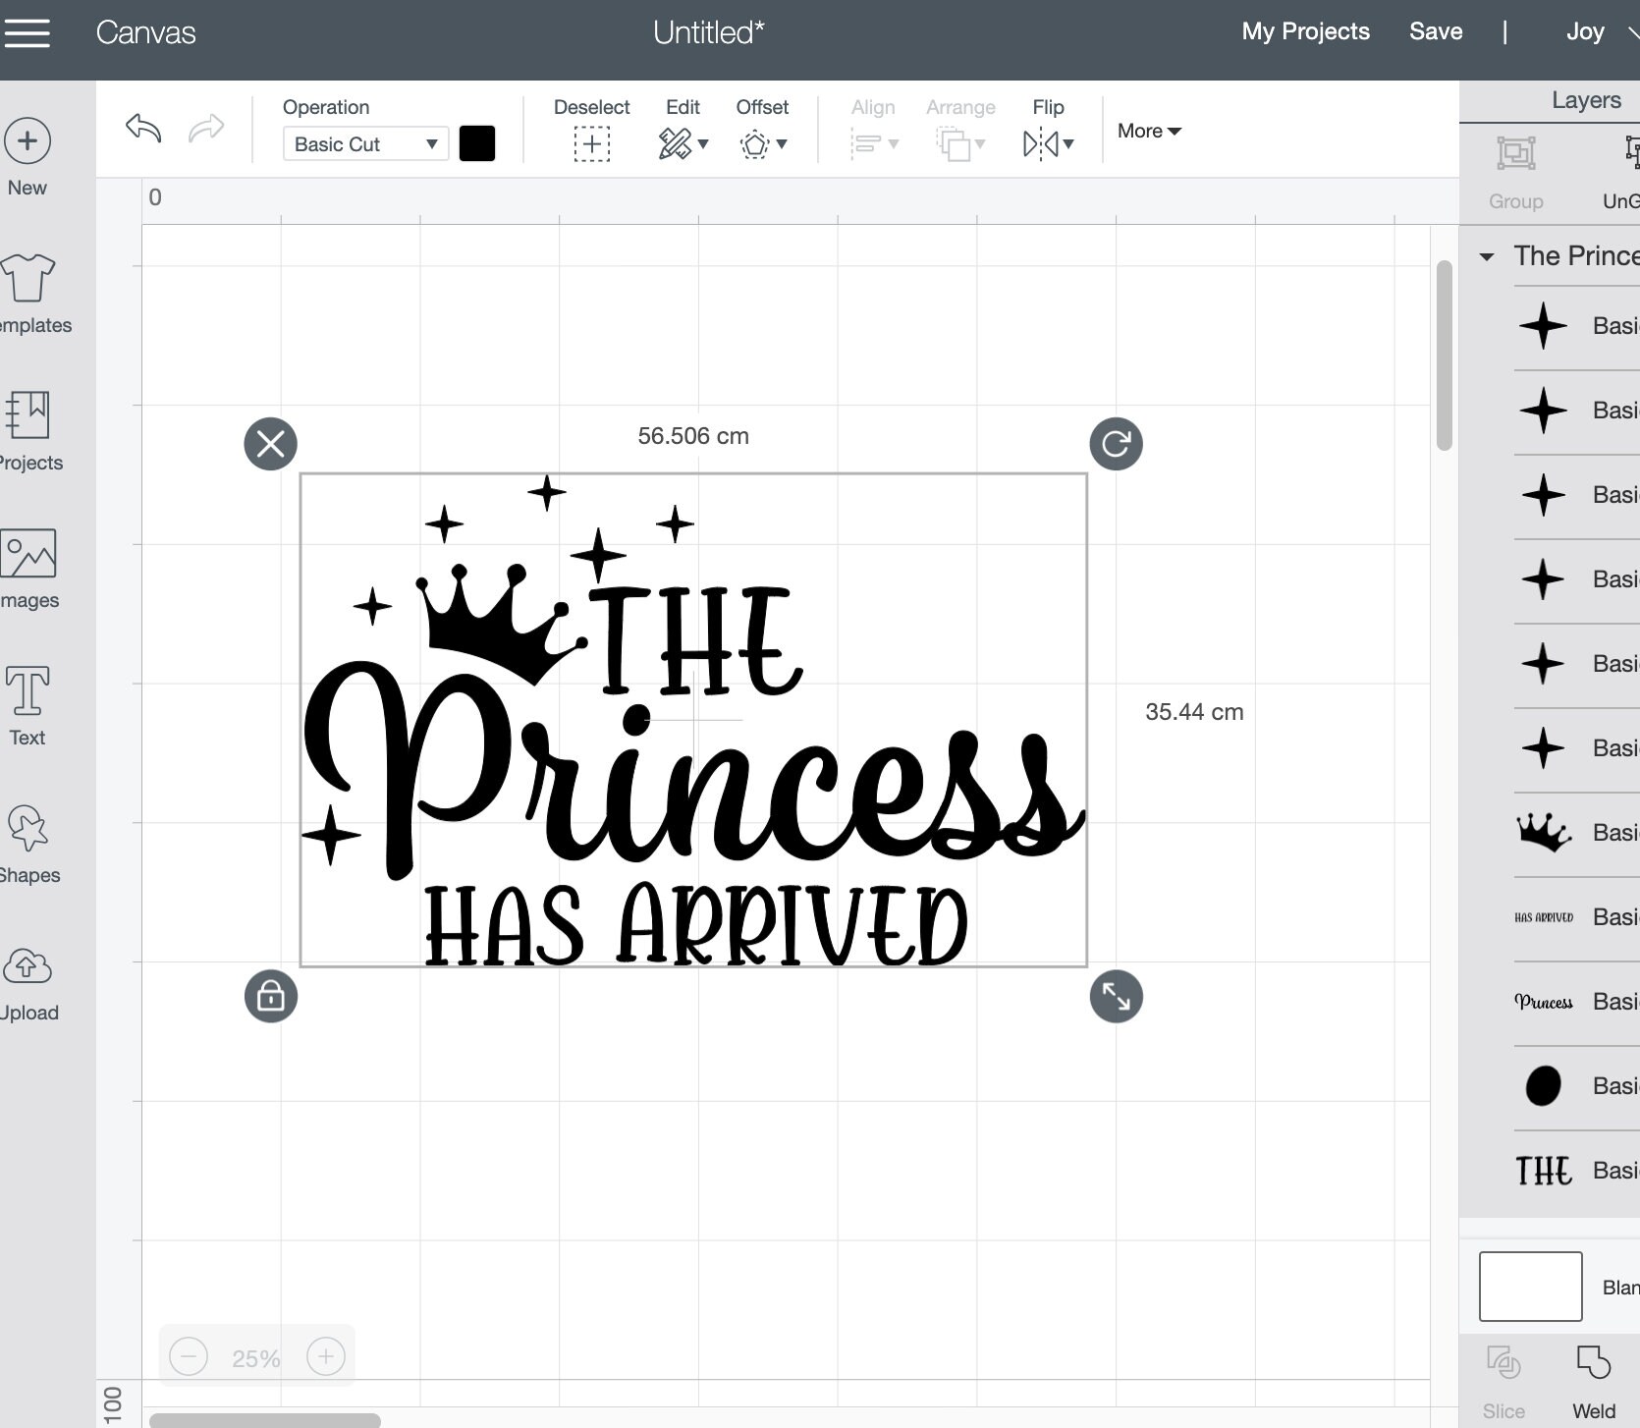Open the Edit dropdown
1640x1428 pixels.
[683, 144]
